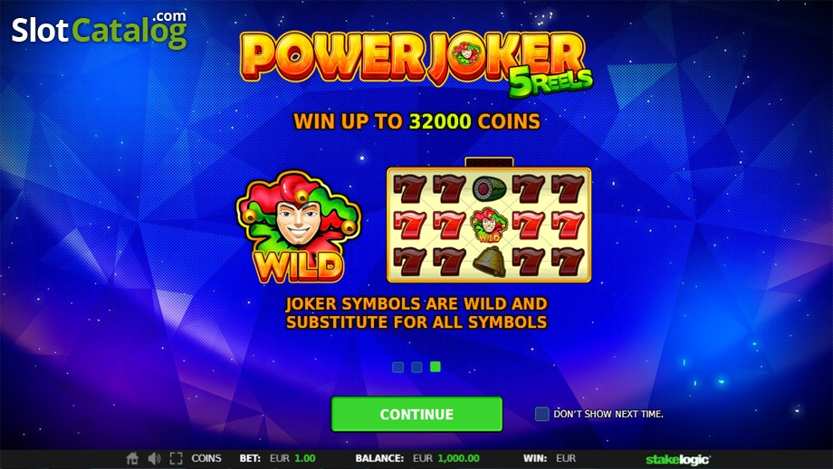Viewport: 833px width, 469px height.
Task: Click the Joker wild symbol on reels
Action: [489, 225]
